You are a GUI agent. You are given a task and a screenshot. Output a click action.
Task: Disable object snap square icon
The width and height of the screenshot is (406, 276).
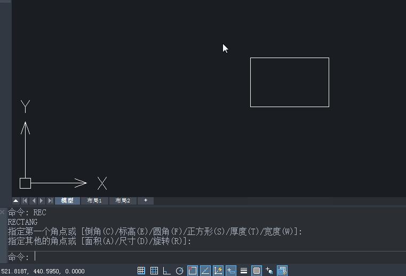[193, 271]
